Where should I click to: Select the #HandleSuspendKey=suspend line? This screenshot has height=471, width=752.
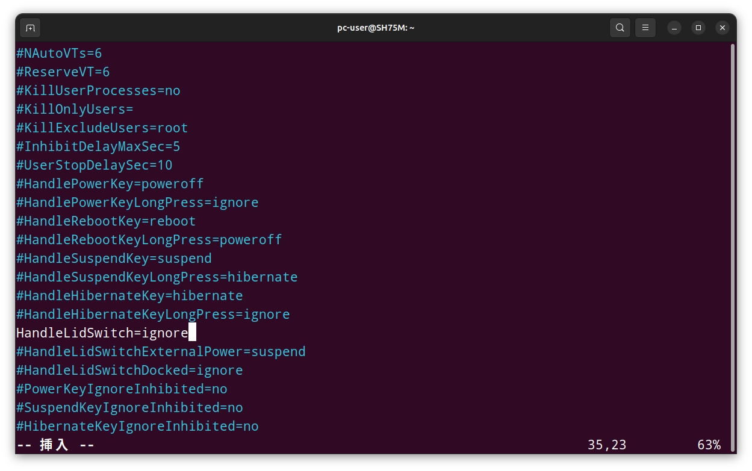tap(114, 259)
